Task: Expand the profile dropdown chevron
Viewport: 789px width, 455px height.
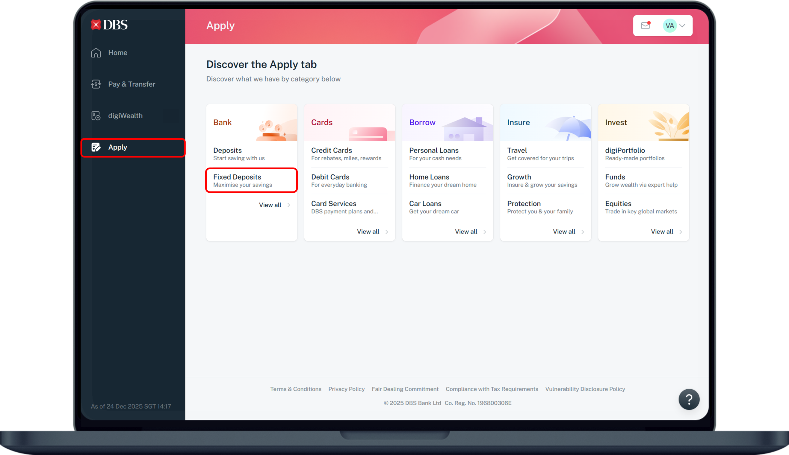Action: tap(683, 25)
